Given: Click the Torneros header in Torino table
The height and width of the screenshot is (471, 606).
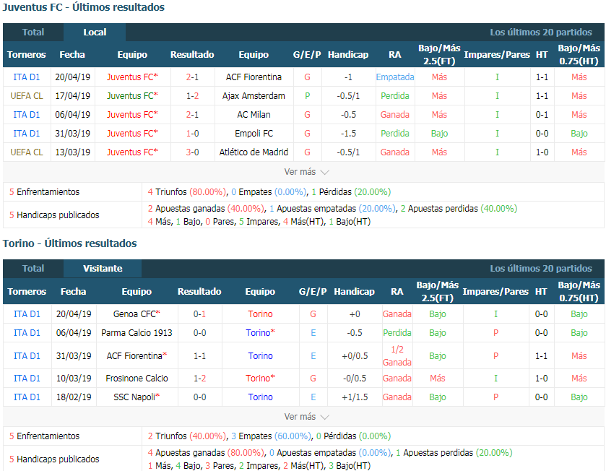Looking at the screenshot, I should point(27,291).
